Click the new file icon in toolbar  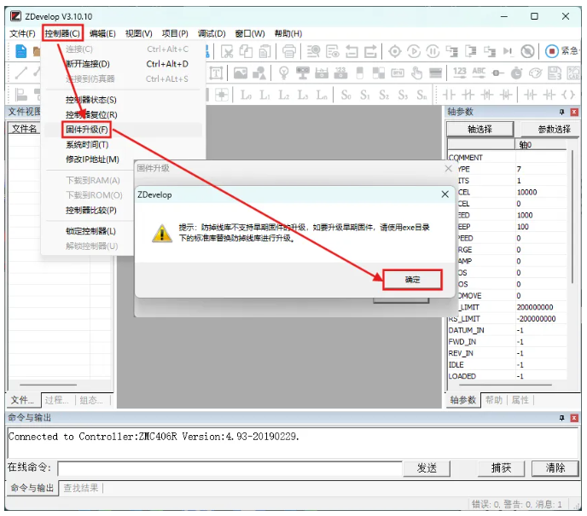tap(21, 51)
